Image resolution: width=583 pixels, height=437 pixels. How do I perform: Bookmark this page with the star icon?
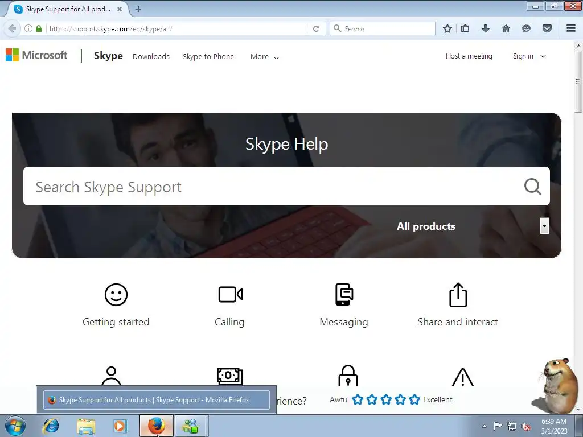447,28
